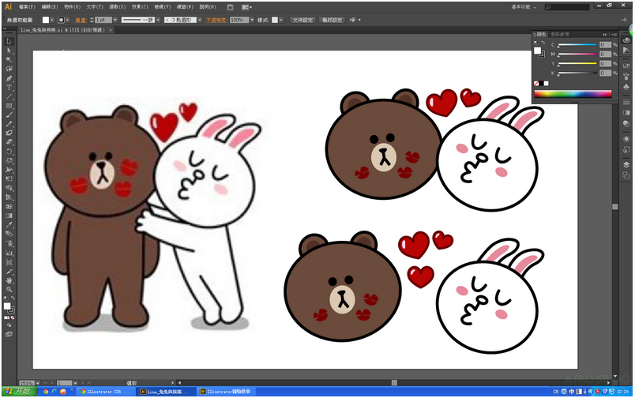Viewport: 635px width, 398px height.
Task: Open the 檔案(F) menu
Action: (x=27, y=7)
